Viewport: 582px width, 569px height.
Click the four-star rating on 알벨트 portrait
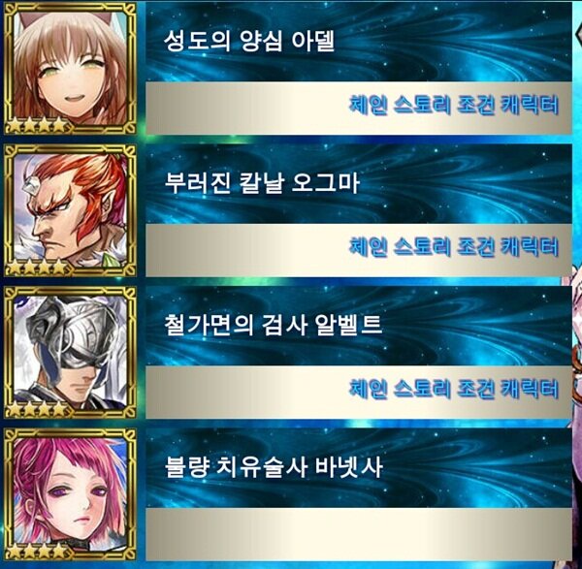37,409
